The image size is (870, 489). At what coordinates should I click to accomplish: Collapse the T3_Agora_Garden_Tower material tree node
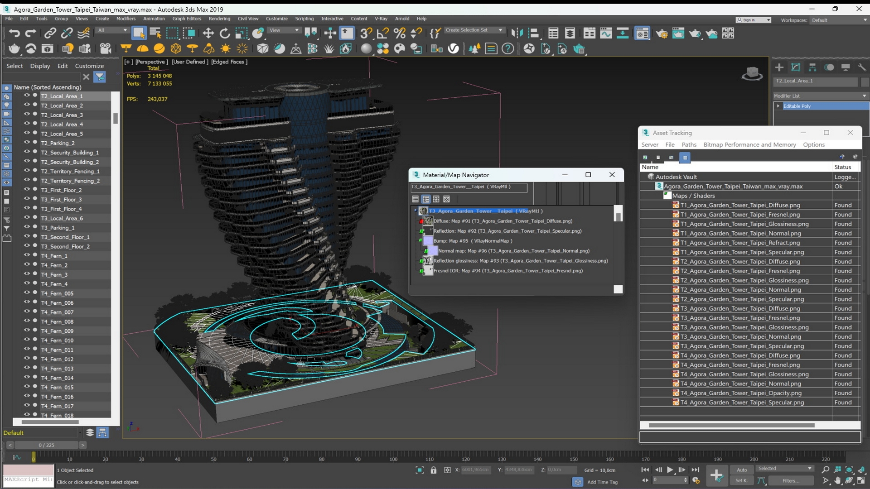pyautogui.click(x=415, y=211)
